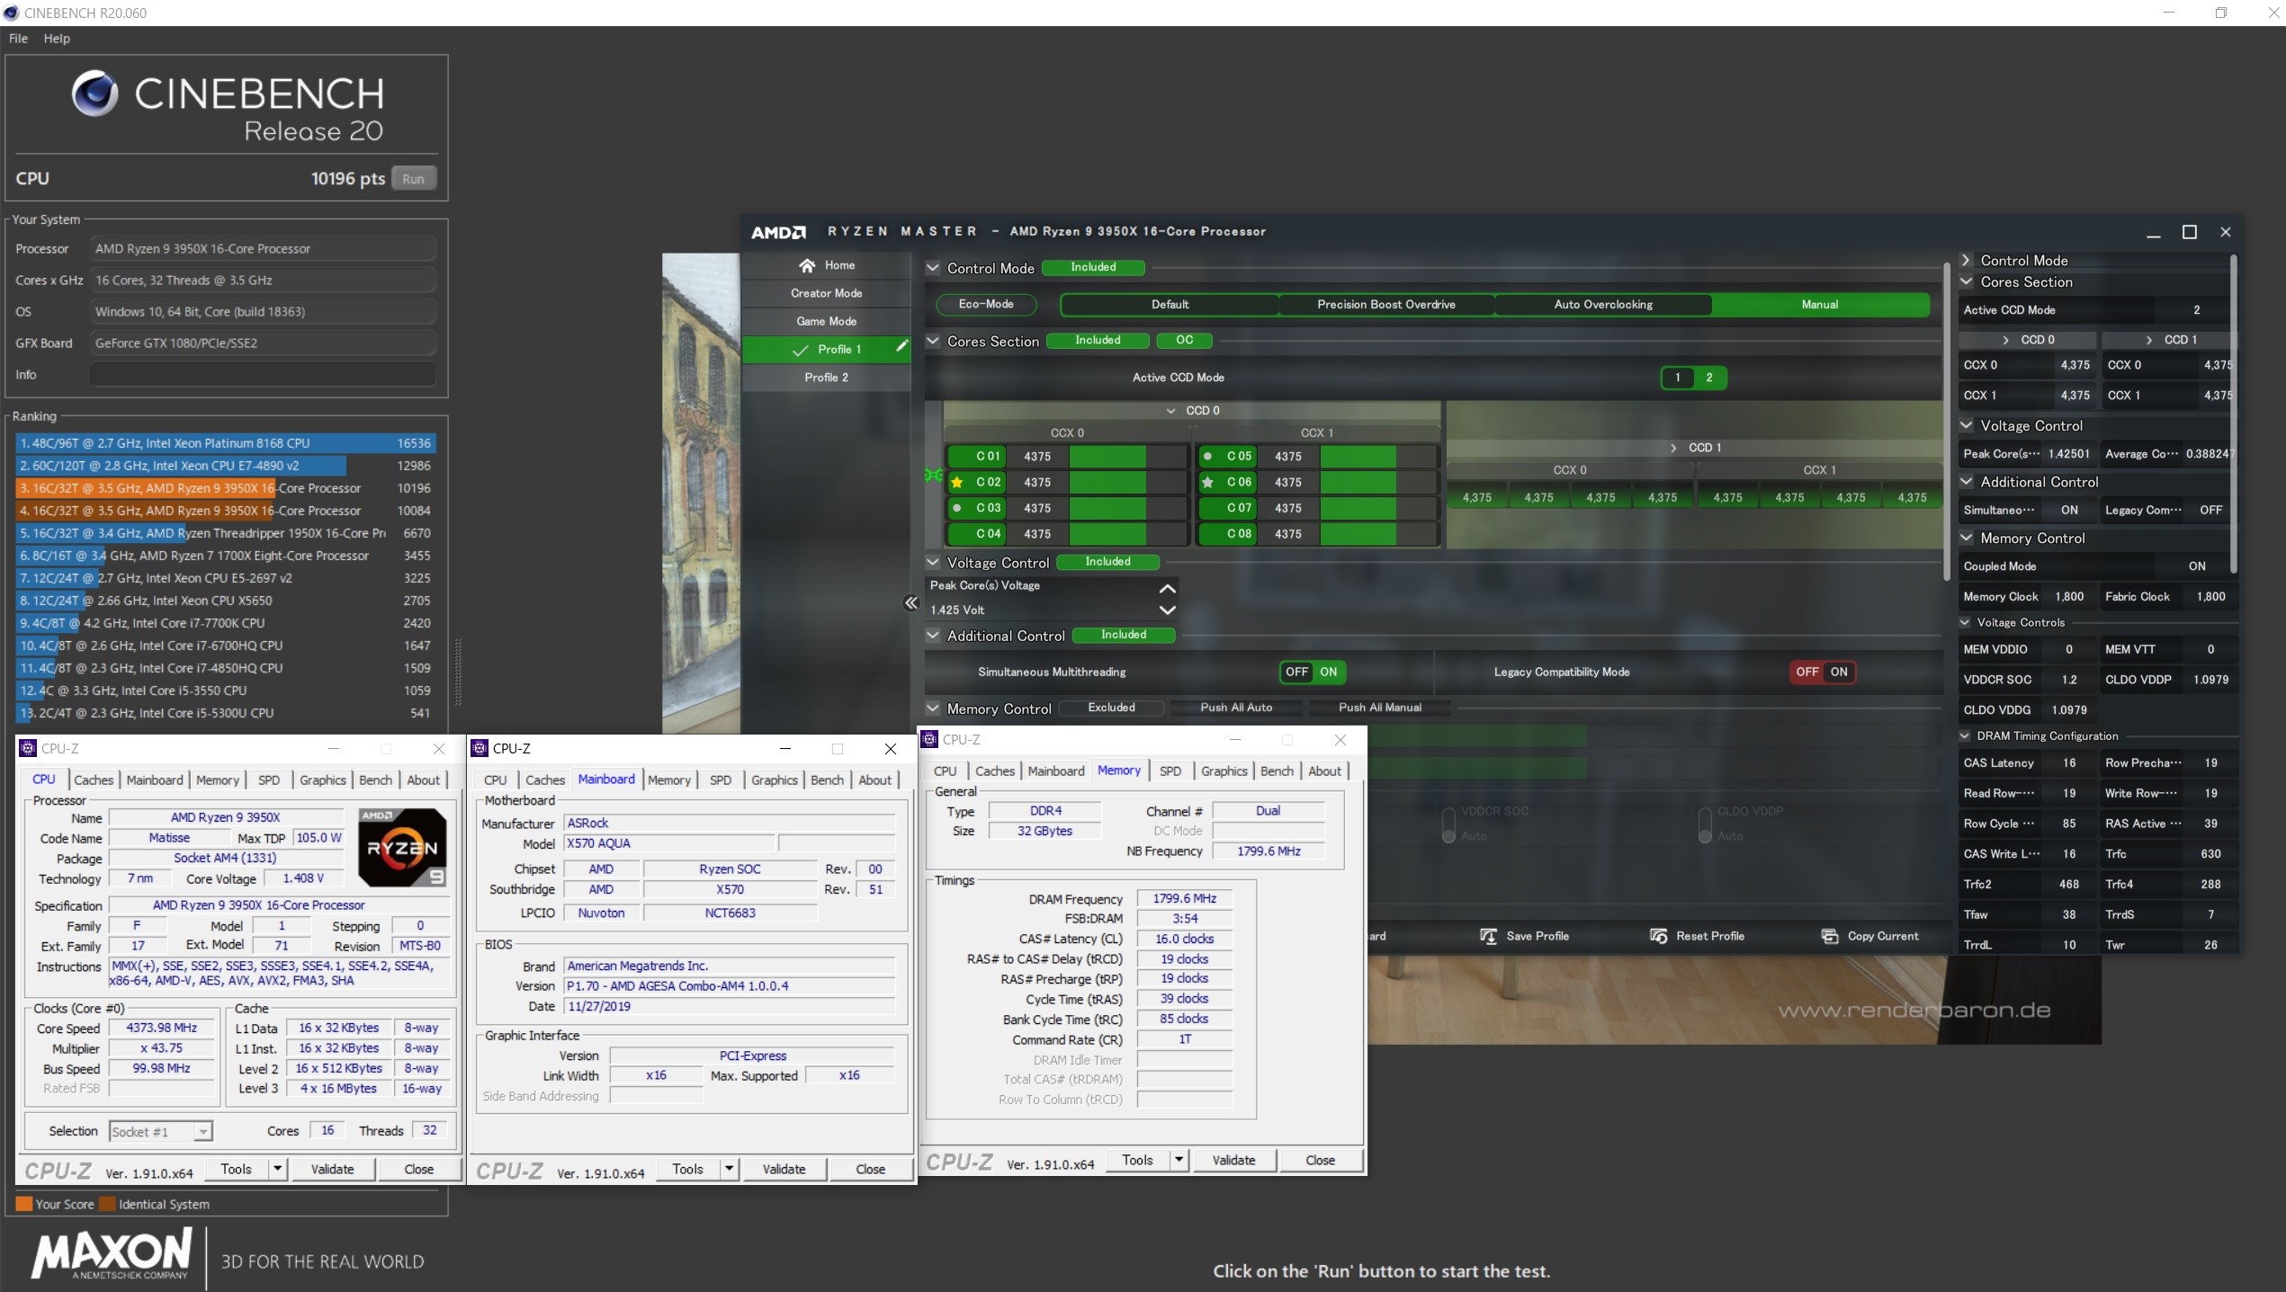Toggle Cores Section Included tag
Viewport: 2286px width, 1292px height.
1098,340
